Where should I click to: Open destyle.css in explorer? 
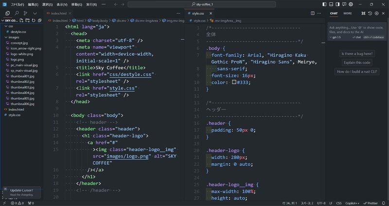point(18,32)
